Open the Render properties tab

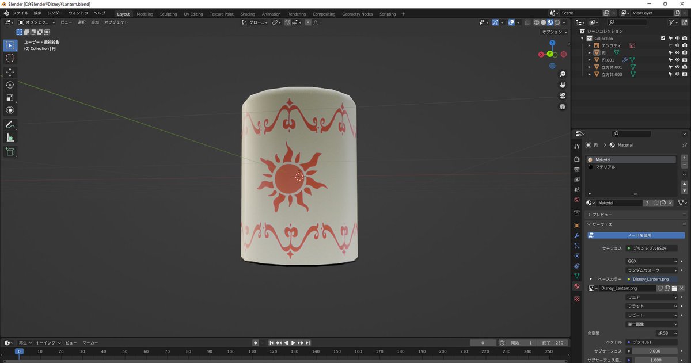pyautogui.click(x=576, y=159)
